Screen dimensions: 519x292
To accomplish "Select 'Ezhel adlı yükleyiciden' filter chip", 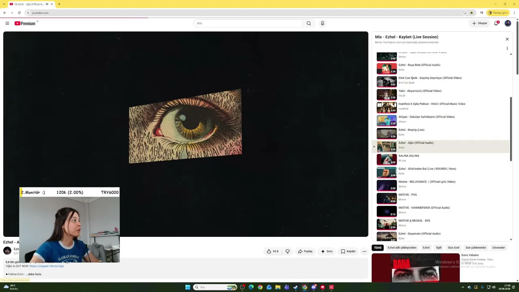I will pyautogui.click(x=402, y=248).
